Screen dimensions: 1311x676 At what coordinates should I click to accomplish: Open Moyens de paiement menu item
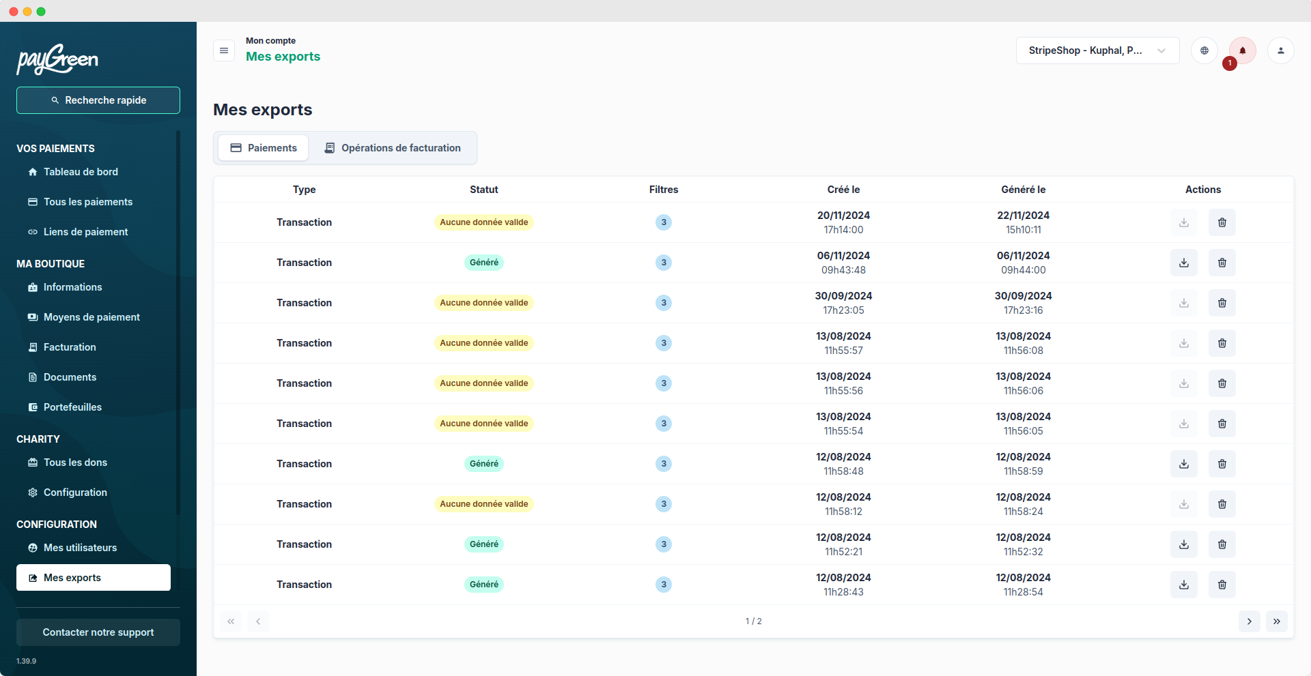(x=91, y=317)
